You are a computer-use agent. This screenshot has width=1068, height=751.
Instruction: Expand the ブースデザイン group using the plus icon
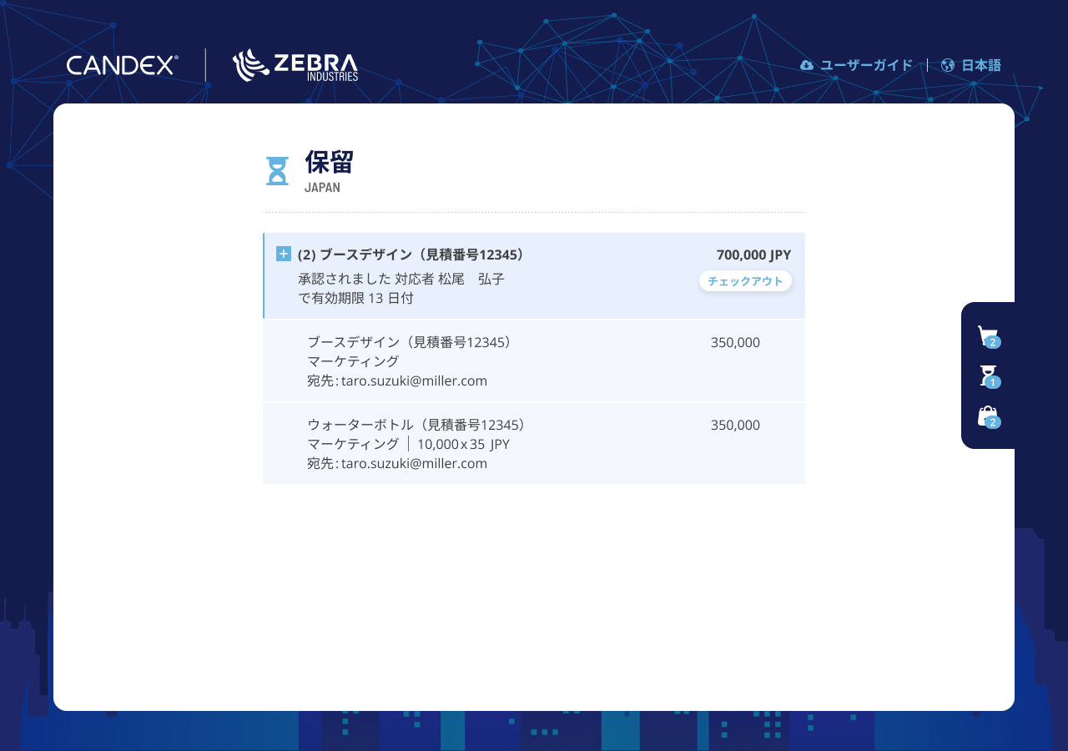(x=284, y=254)
